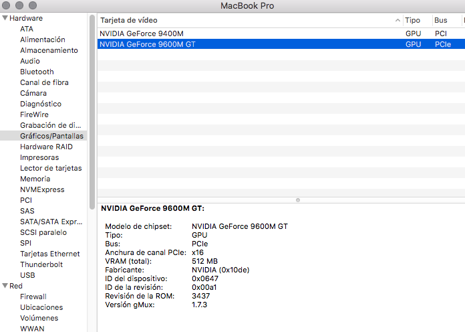The height and width of the screenshot is (332, 465).
Task: Select SCSI paralelo in sidebar
Action: 43,232
